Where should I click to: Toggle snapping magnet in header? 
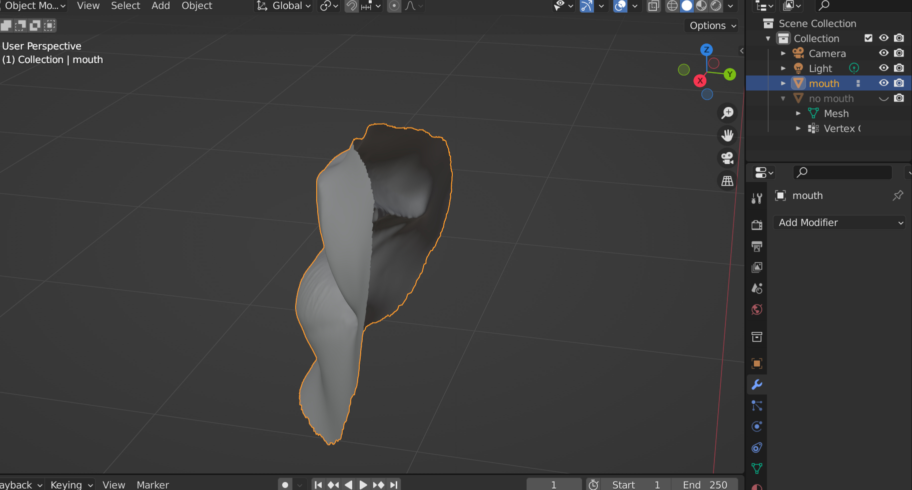click(x=352, y=6)
